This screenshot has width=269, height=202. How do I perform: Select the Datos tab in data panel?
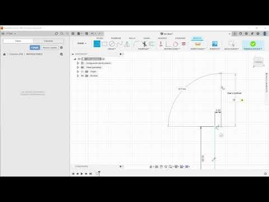point(18,41)
